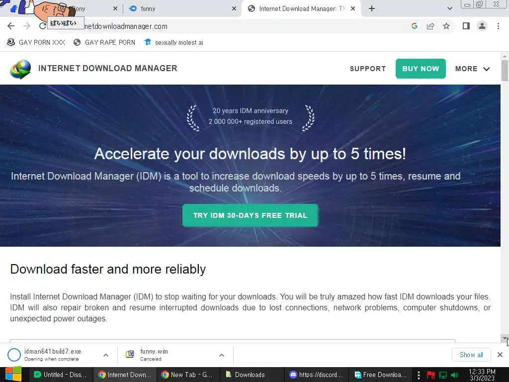Click the browser forward arrow

27,26
